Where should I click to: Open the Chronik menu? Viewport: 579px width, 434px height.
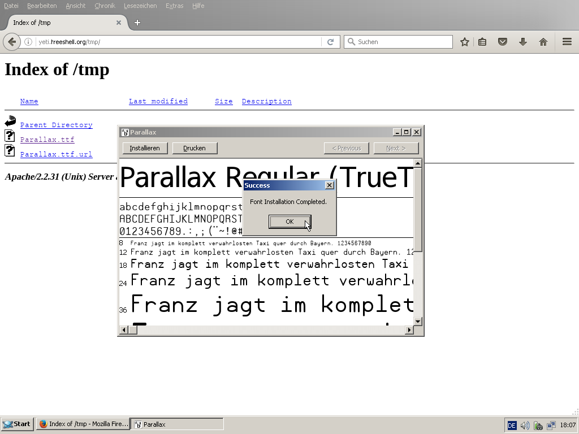105,6
